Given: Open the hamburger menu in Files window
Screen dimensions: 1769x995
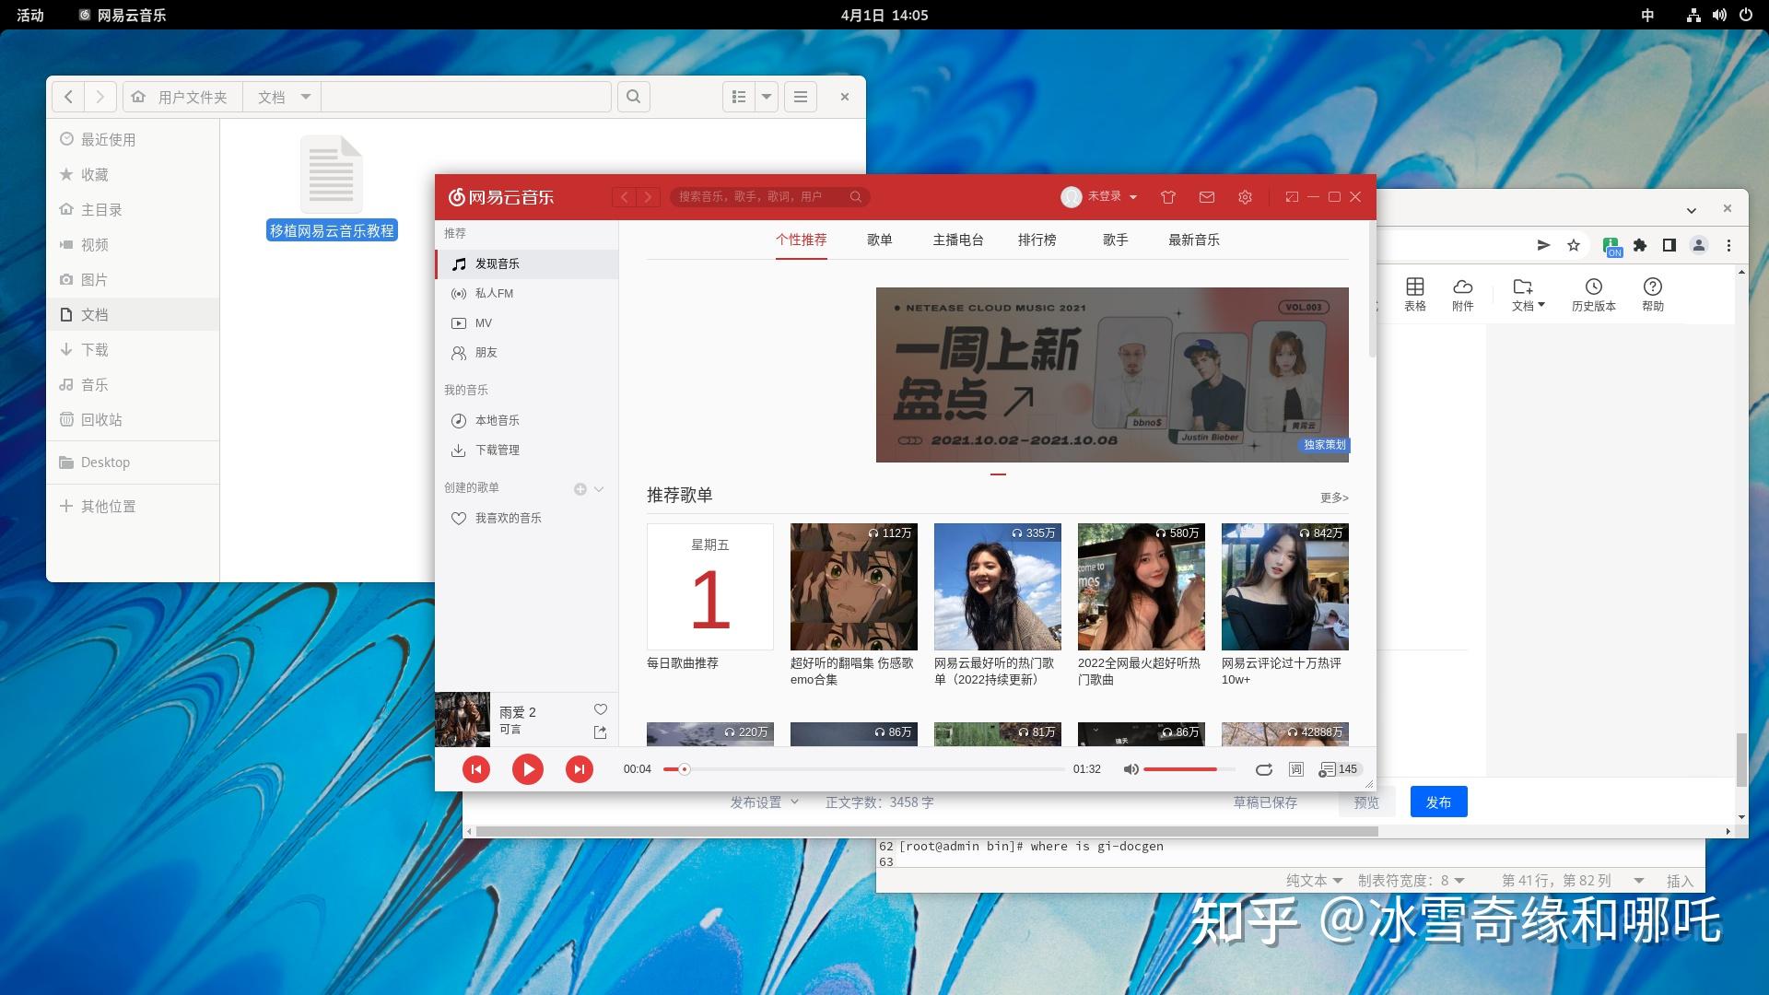Looking at the screenshot, I should [x=801, y=97].
